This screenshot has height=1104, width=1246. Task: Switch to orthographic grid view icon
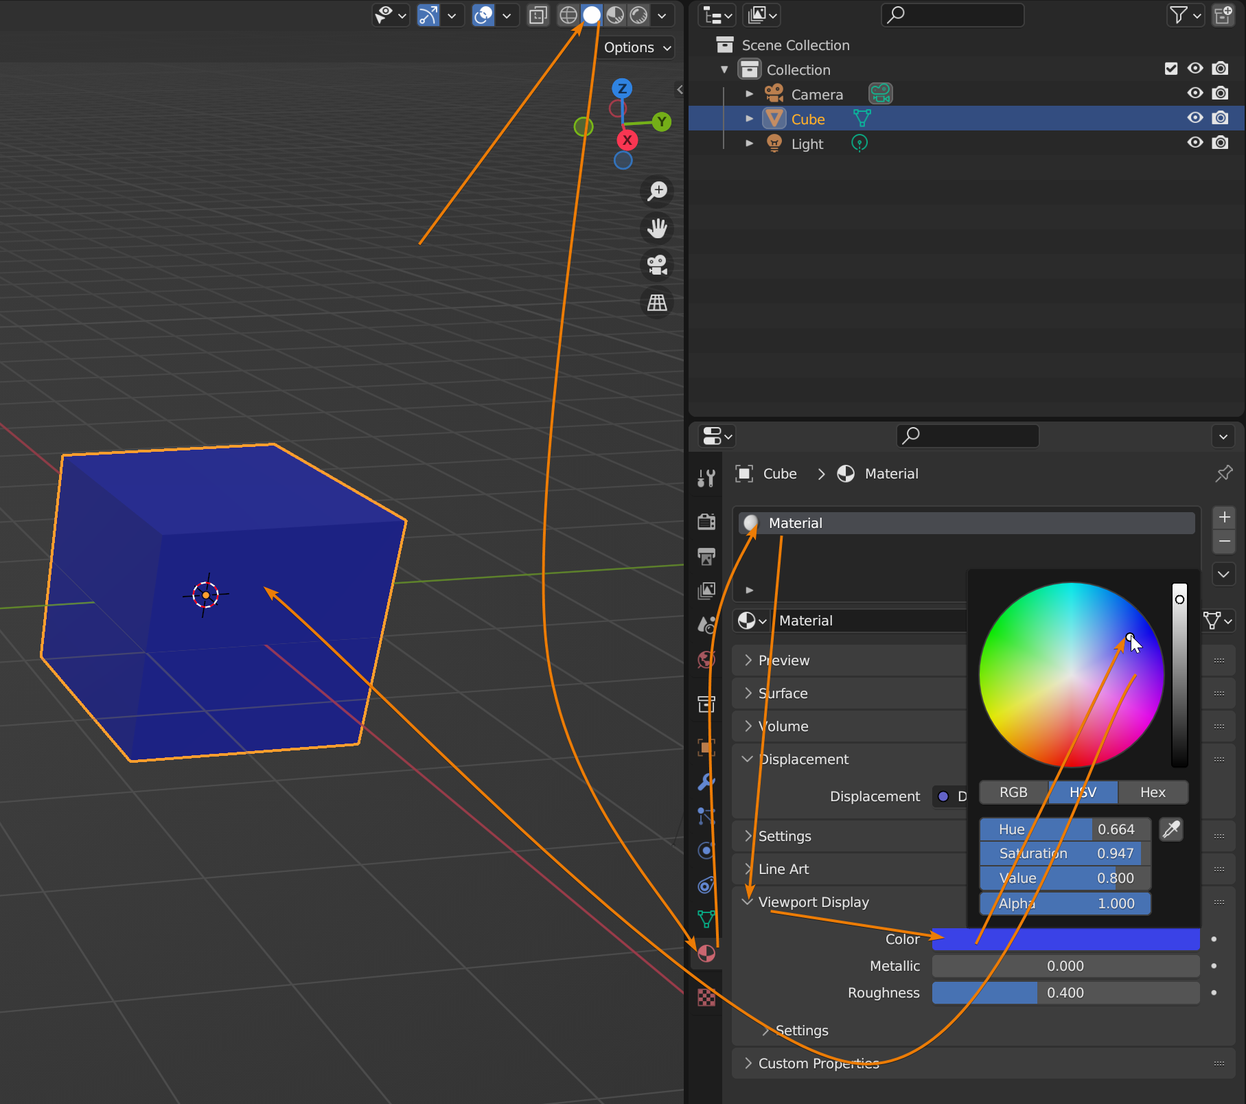click(657, 303)
